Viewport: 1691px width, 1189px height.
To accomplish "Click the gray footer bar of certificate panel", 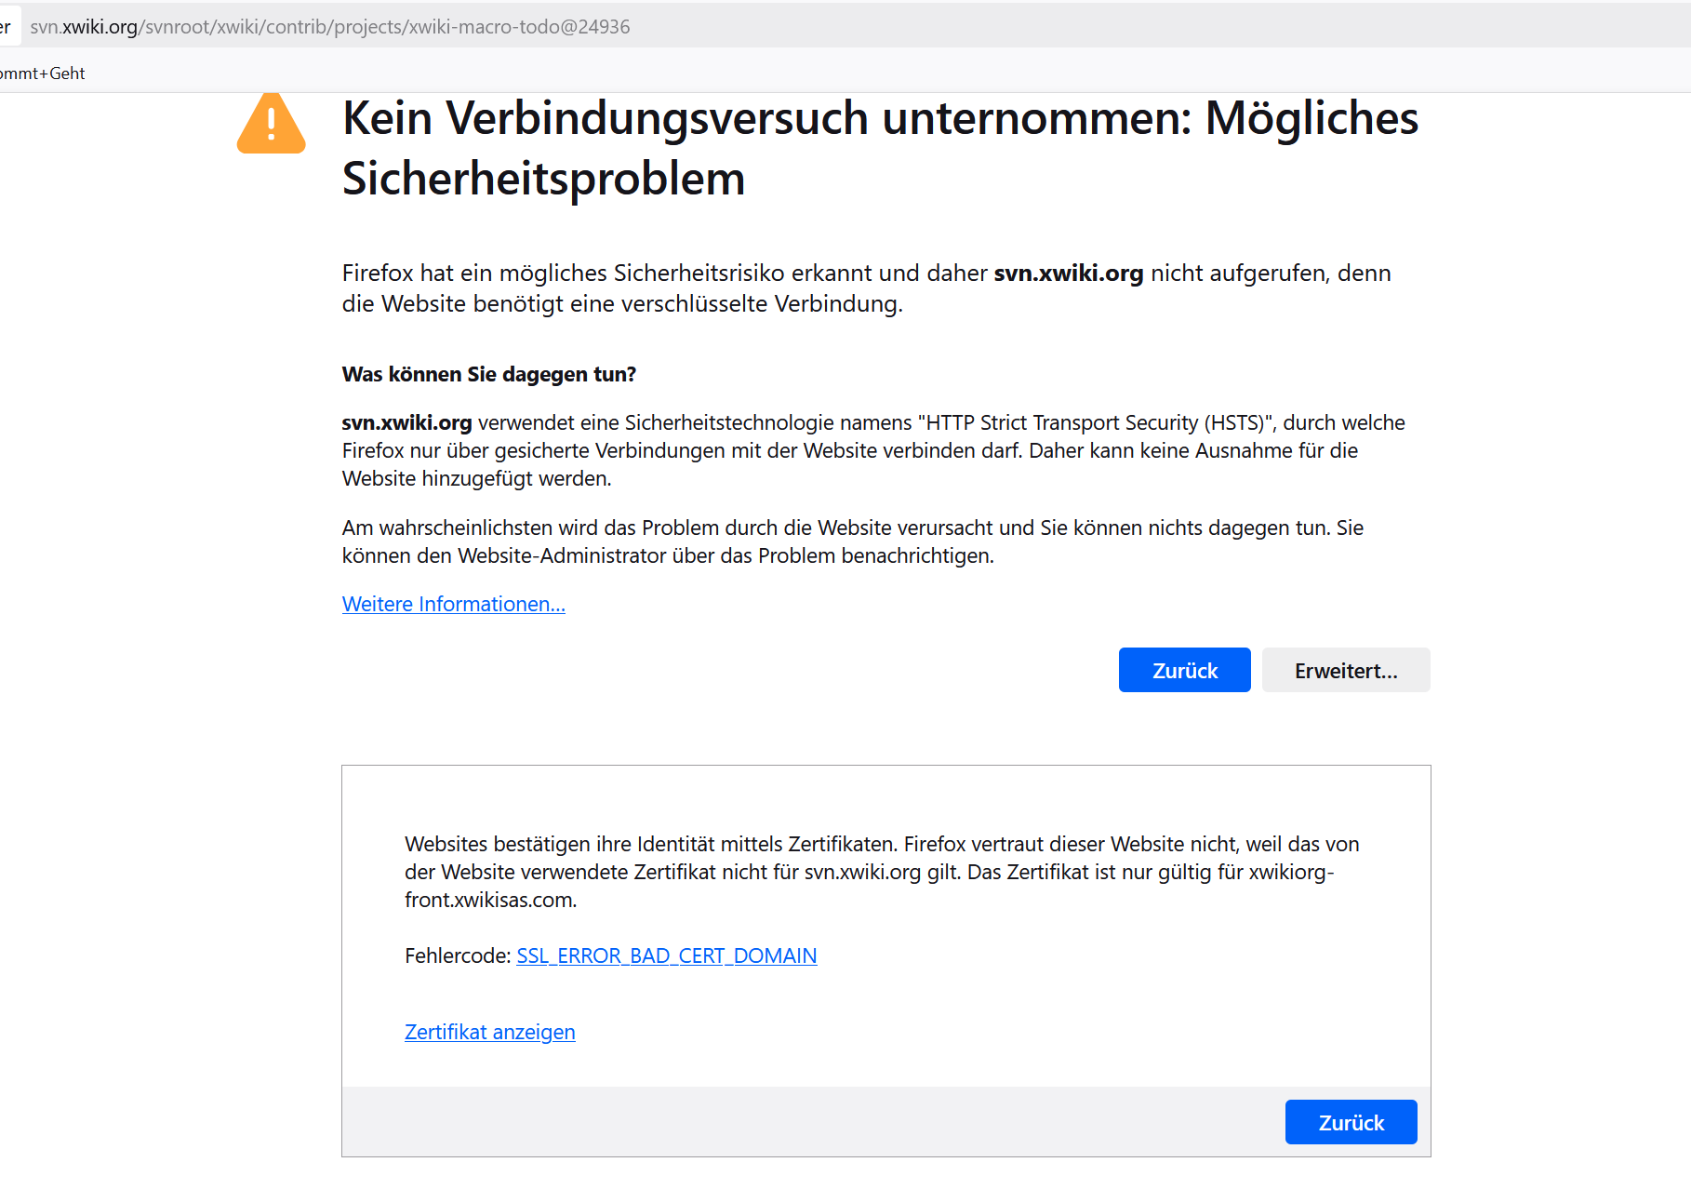I will pyautogui.click(x=809, y=1122).
